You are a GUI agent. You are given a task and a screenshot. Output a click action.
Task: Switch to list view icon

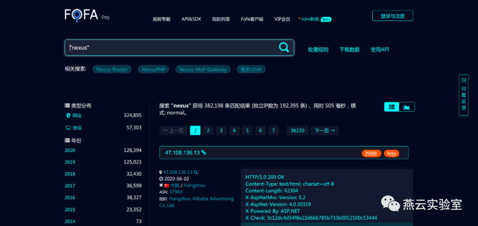coord(392,107)
